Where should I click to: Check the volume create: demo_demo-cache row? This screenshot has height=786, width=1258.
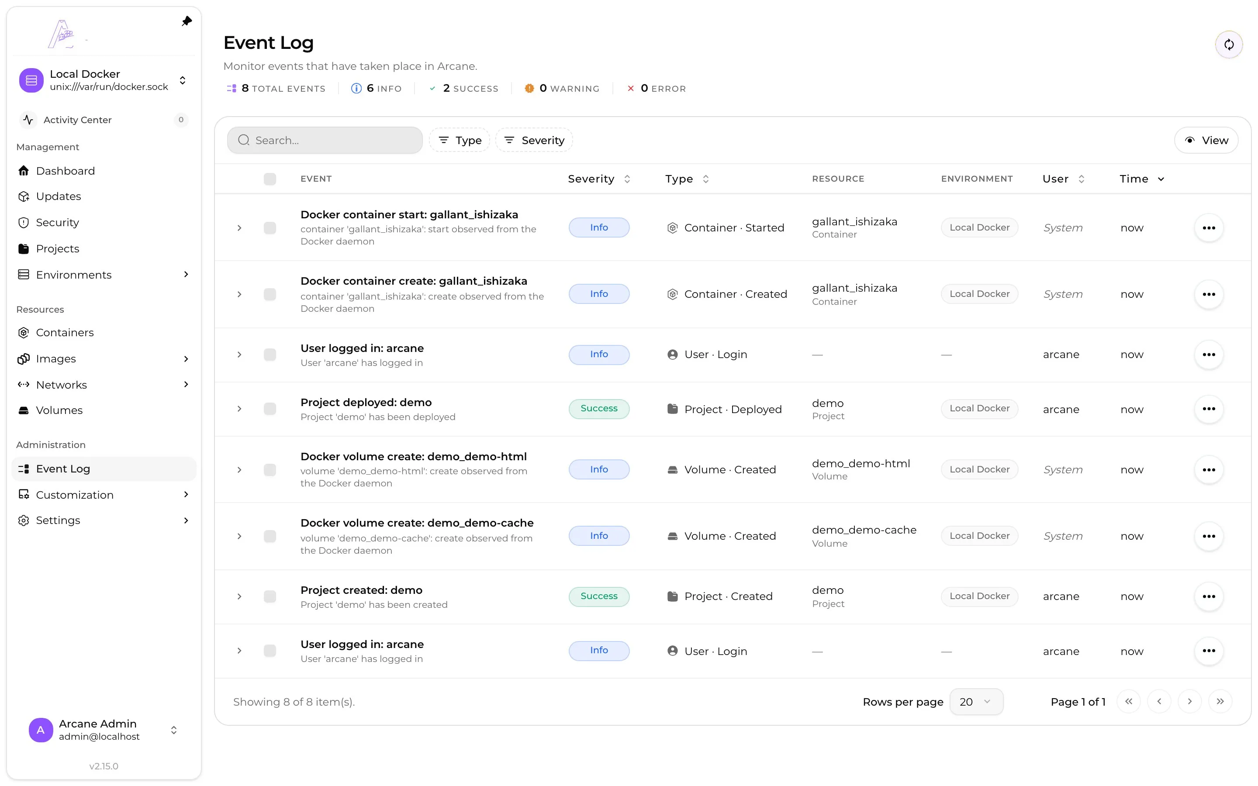[270, 536]
